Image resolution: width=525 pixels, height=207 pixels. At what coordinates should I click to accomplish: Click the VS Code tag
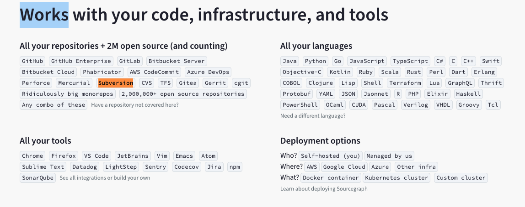pyautogui.click(x=96, y=156)
